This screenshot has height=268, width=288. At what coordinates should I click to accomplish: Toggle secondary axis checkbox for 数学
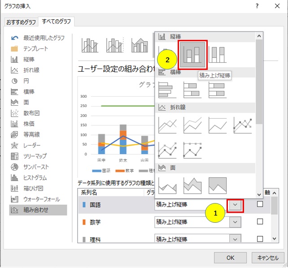click(x=260, y=221)
